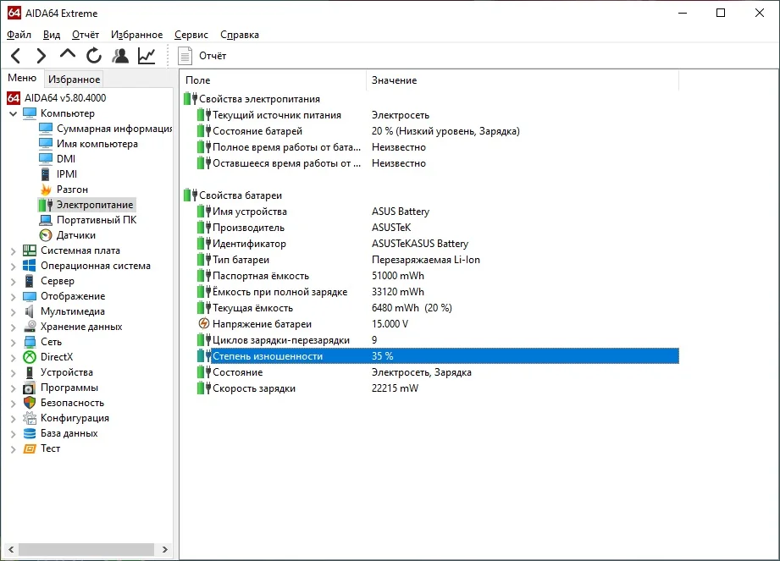Open Портативный ПК item
This screenshot has width=780, height=561.
coord(87,220)
